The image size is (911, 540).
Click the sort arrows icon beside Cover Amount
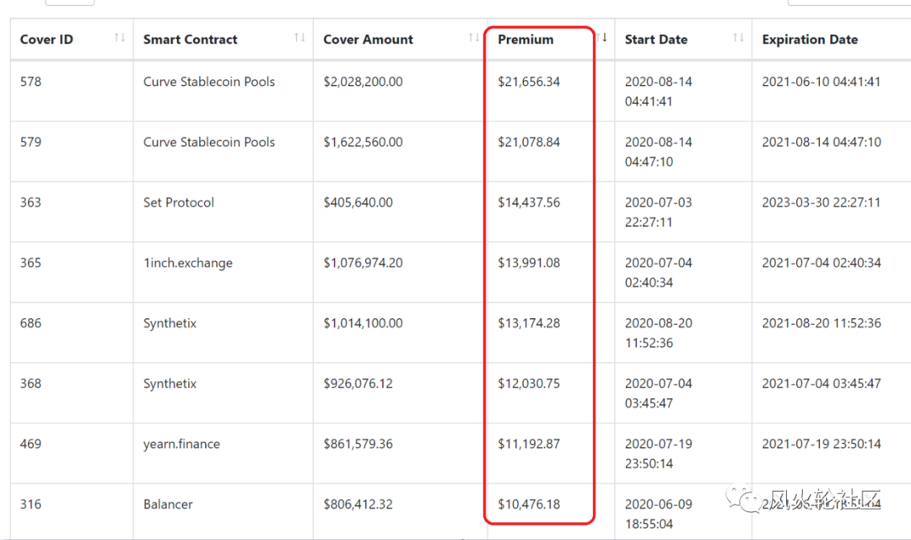click(x=474, y=38)
